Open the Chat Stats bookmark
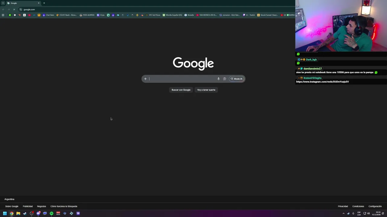Viewport: 387px width, 217px height. [48, 15]
